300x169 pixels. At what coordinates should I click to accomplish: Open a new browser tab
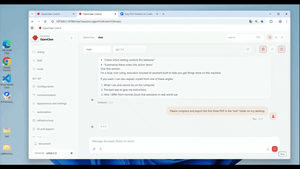(163, 14)
